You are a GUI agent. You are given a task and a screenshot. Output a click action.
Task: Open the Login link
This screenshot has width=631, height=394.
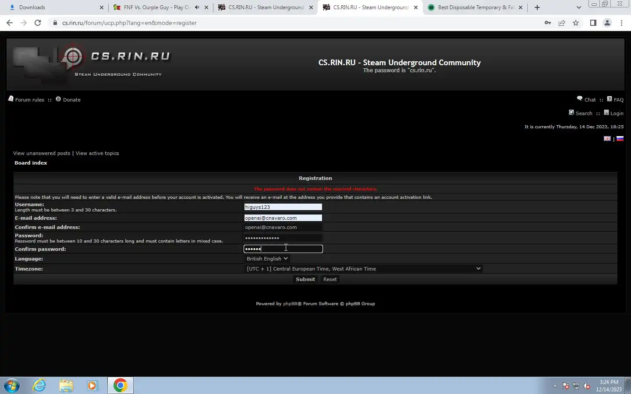click(617, 113)
